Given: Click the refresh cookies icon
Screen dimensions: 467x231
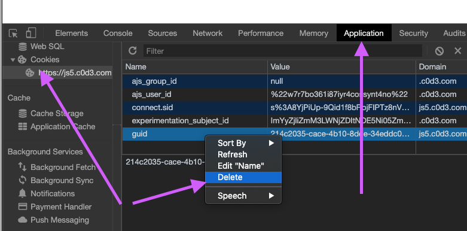Looking at the screenshot, I should click(133, 51).
